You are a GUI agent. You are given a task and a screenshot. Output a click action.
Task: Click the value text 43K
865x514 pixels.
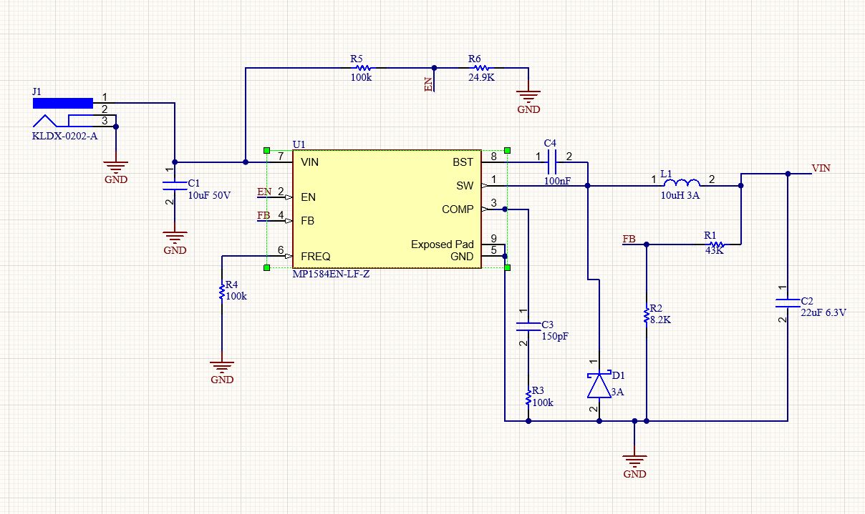pos(715,252)
